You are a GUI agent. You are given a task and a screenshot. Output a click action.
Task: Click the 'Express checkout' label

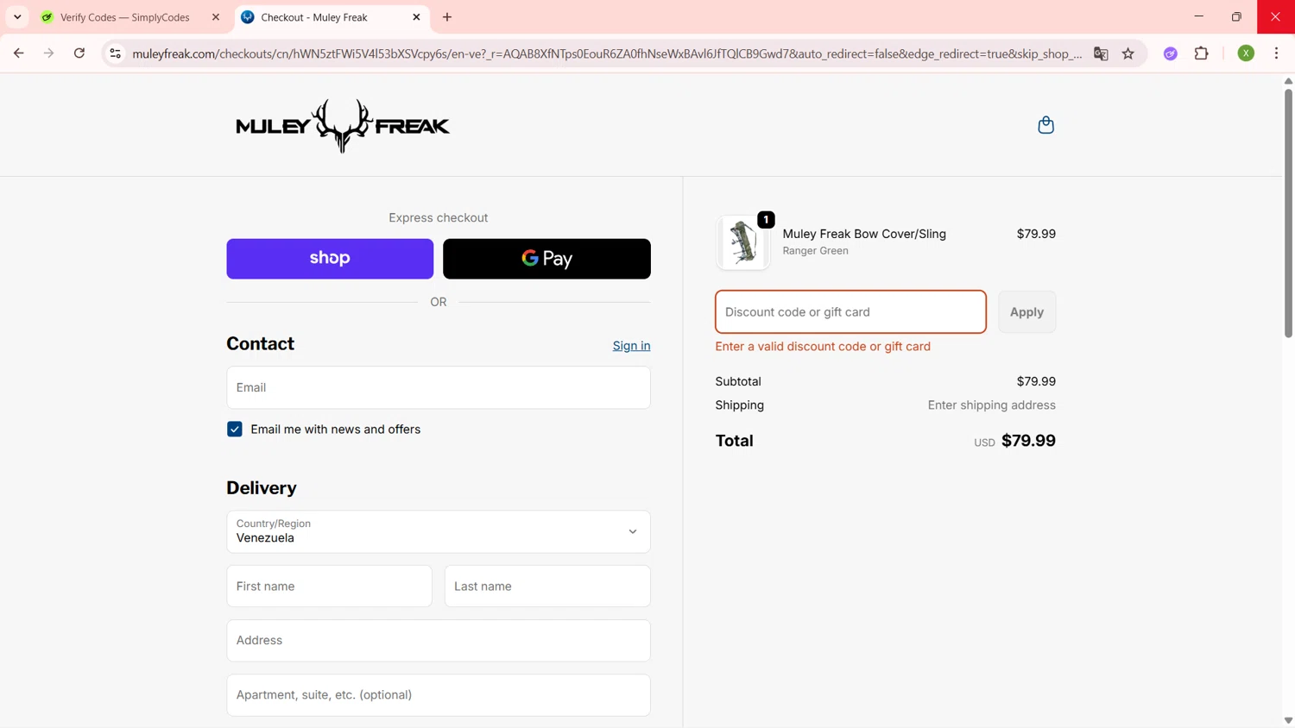[438, 218]
